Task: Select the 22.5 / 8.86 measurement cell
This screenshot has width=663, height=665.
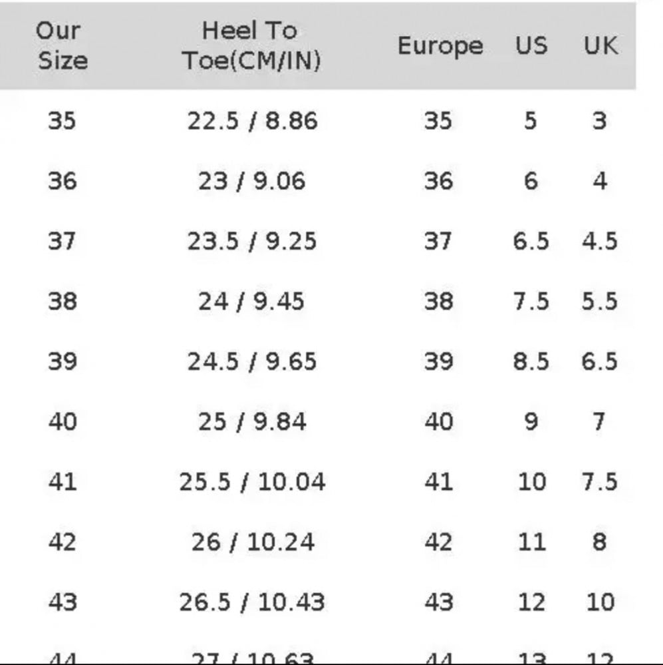Action: (252, 121)
